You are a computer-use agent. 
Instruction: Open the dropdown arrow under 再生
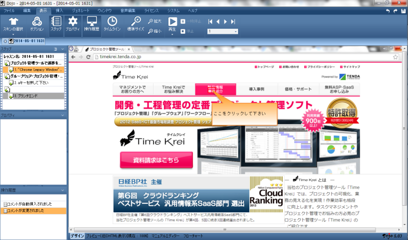[172, 34]
